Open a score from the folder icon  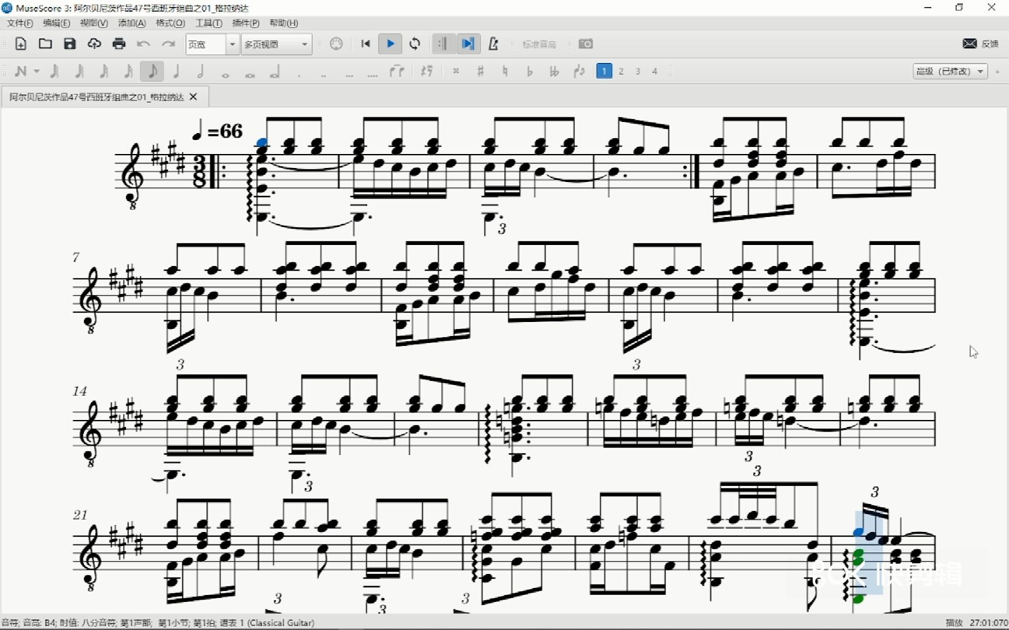pyautogui.click(x=45, y=44)
